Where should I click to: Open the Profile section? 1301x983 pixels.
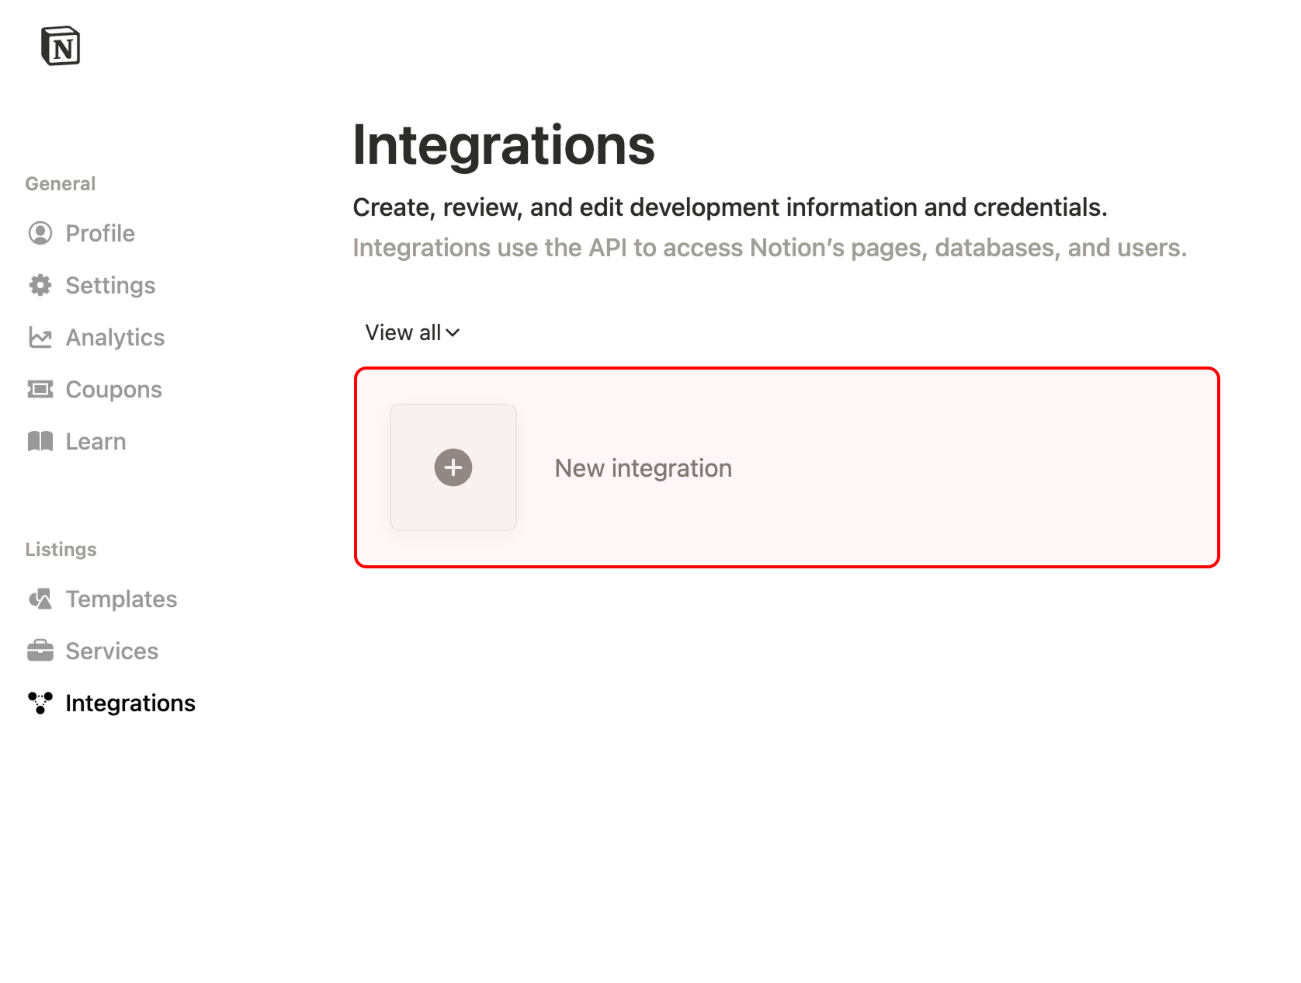click(x=99, y=233)
